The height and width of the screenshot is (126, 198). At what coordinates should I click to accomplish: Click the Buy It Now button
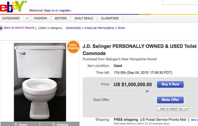(x=170, y=84)
